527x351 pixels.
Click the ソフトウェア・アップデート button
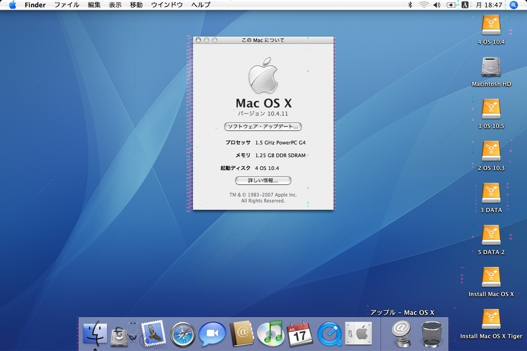263,126
